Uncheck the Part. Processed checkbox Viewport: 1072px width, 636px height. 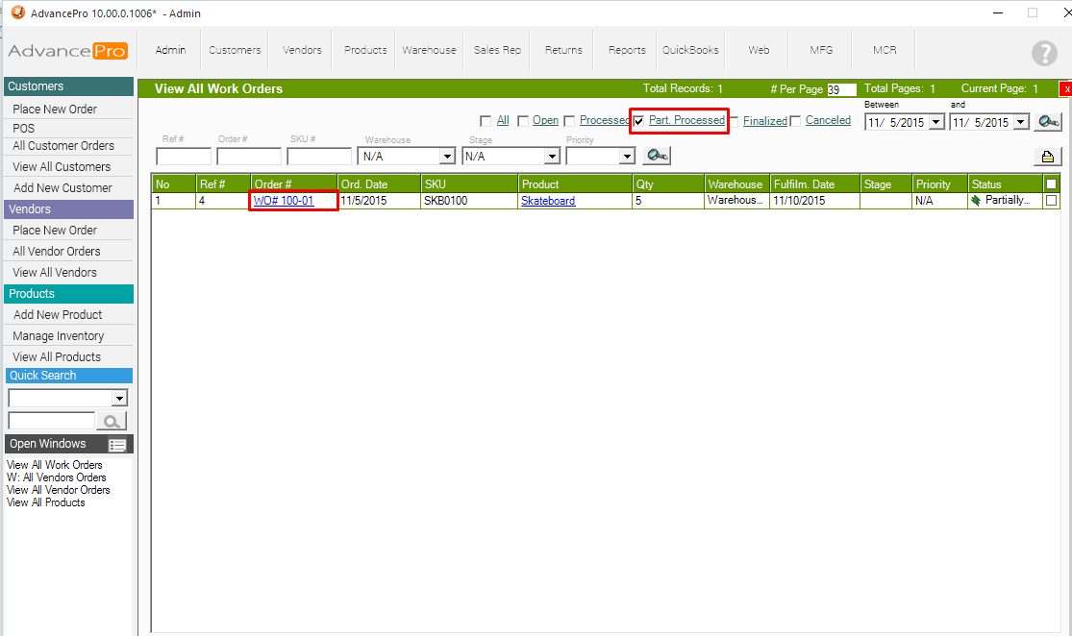pos(639,121)
